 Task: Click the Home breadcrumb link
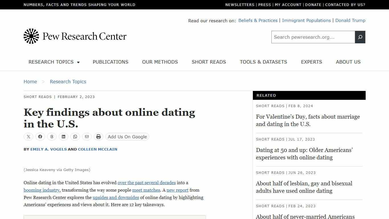point(30,82)
